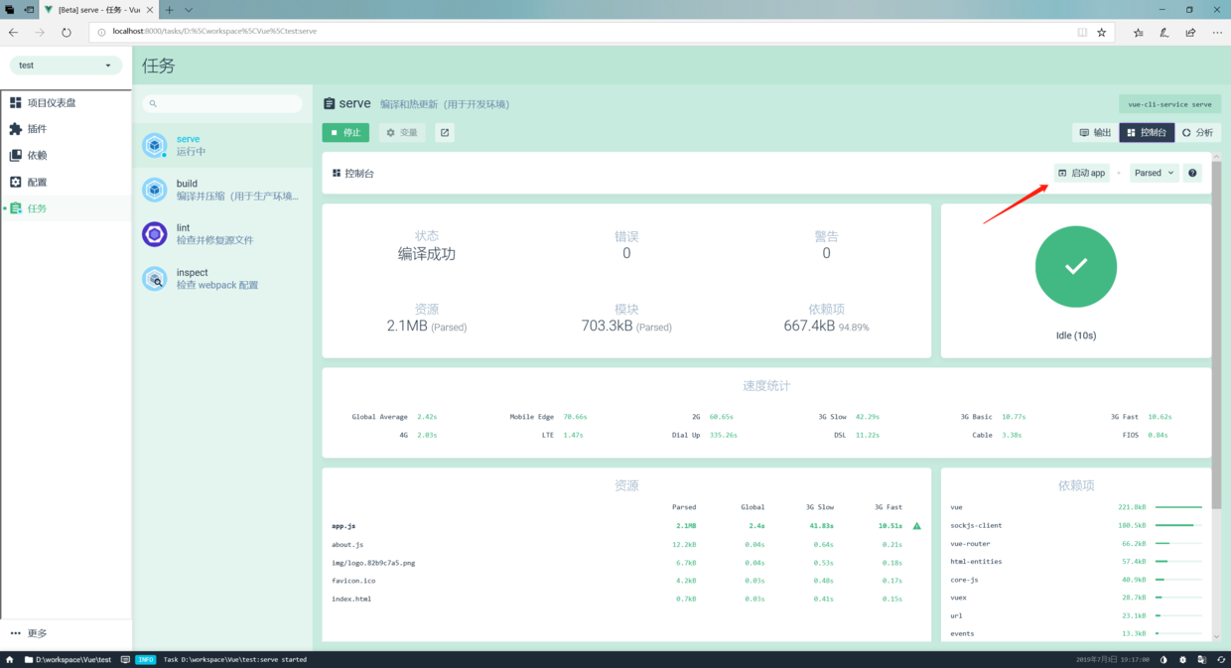Click the green success check circle
1231x668 pixels.
1076,267
